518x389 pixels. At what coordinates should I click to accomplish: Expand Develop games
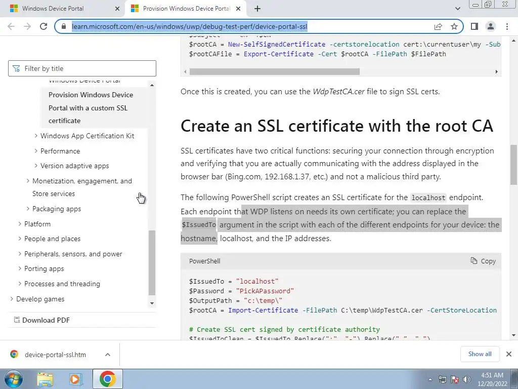40,299
